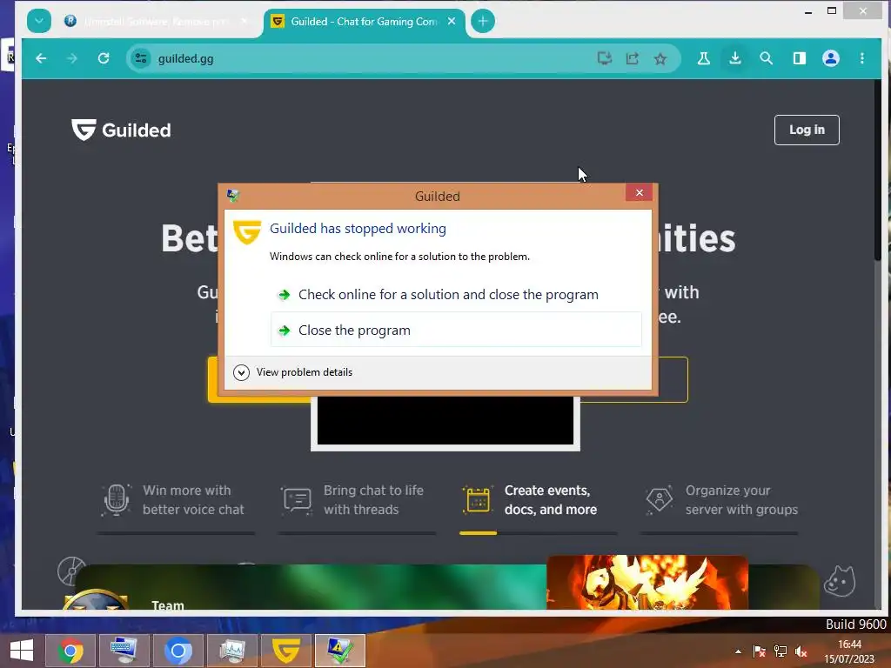Select Bring chat to life with threads
The image size is (891, 668).
357,500
